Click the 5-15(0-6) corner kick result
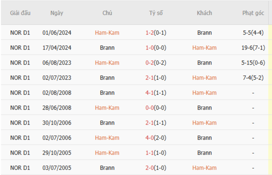Image resolution: width=272 pixels, height=175 pixels. pyautogui.click(x=253, y=63)
